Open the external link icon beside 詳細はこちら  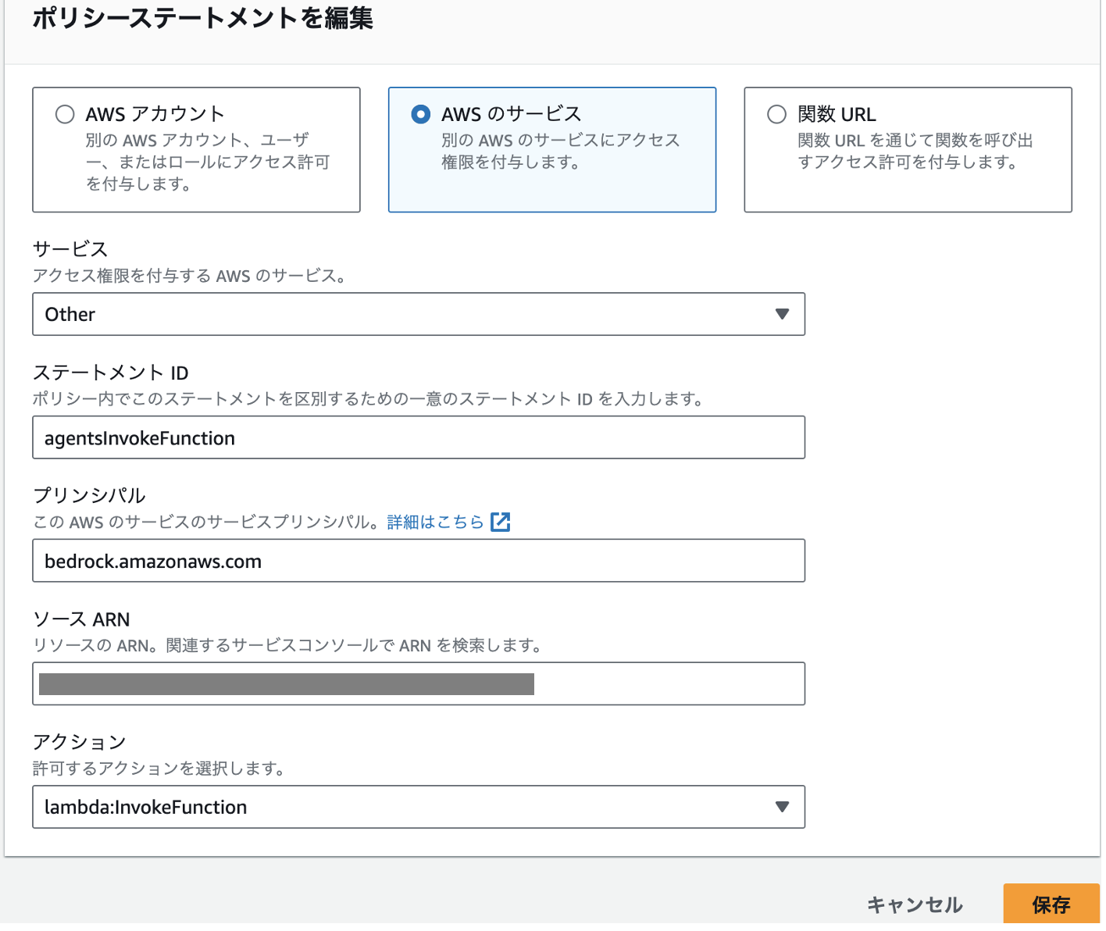500,523
